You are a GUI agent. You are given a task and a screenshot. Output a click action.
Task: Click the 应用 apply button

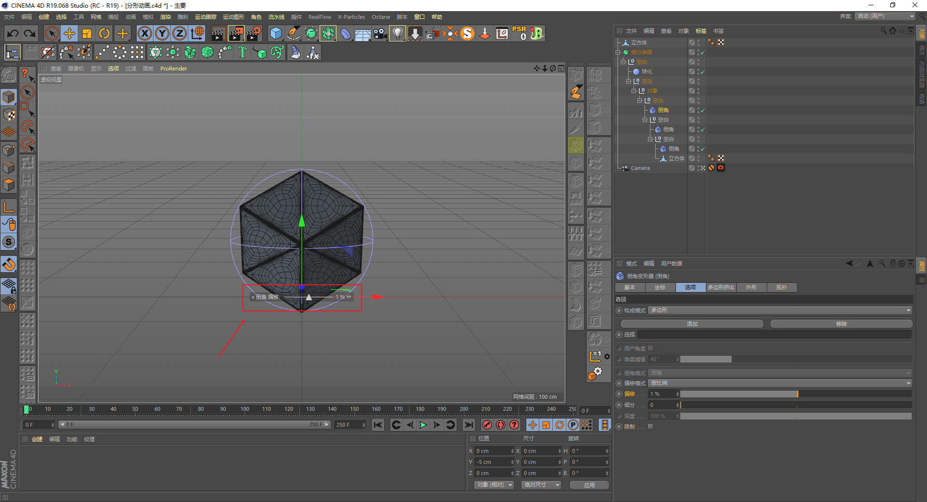point(589,485)
